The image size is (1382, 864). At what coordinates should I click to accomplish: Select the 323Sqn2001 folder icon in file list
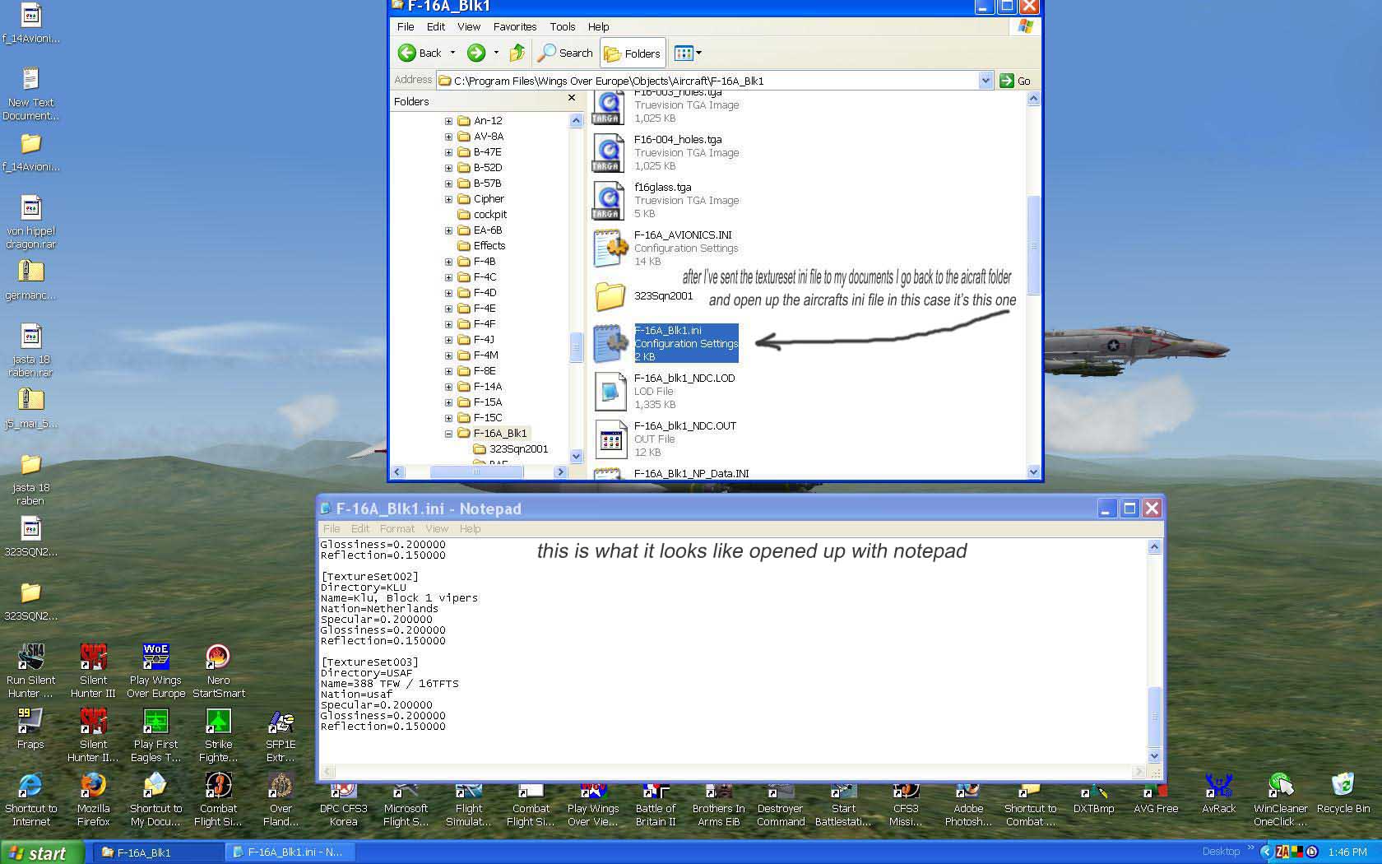click(x=610, y=296)
